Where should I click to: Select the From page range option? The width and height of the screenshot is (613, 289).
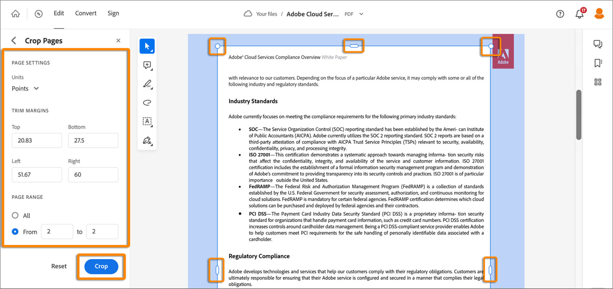15,232
